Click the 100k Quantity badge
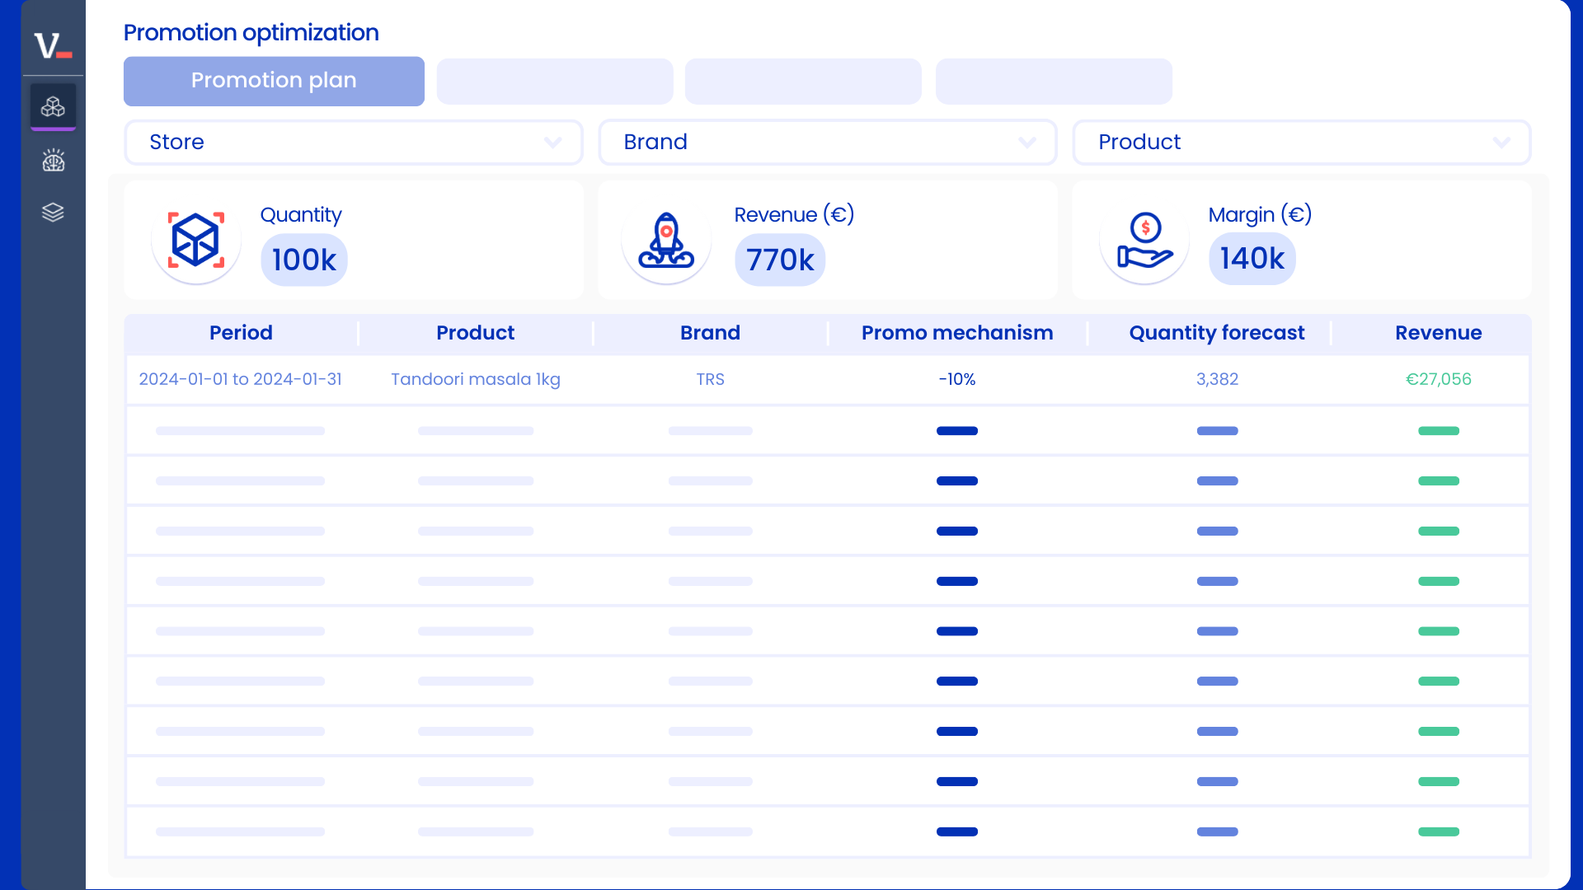Image resolution: width=1583 pixels, height=890 pixels. 303,259
